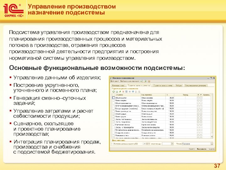This screenshot has height=170, width=226.
Task: Switch to the Отборы tab
Action: [179, 86]
